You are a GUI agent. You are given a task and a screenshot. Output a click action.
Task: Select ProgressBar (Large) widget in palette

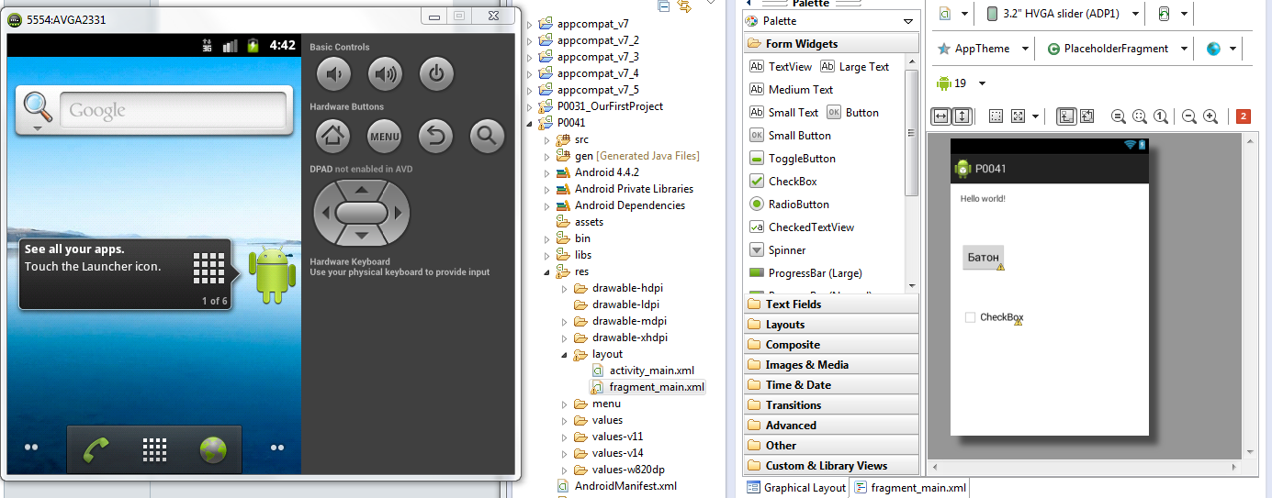click(805, 273)
